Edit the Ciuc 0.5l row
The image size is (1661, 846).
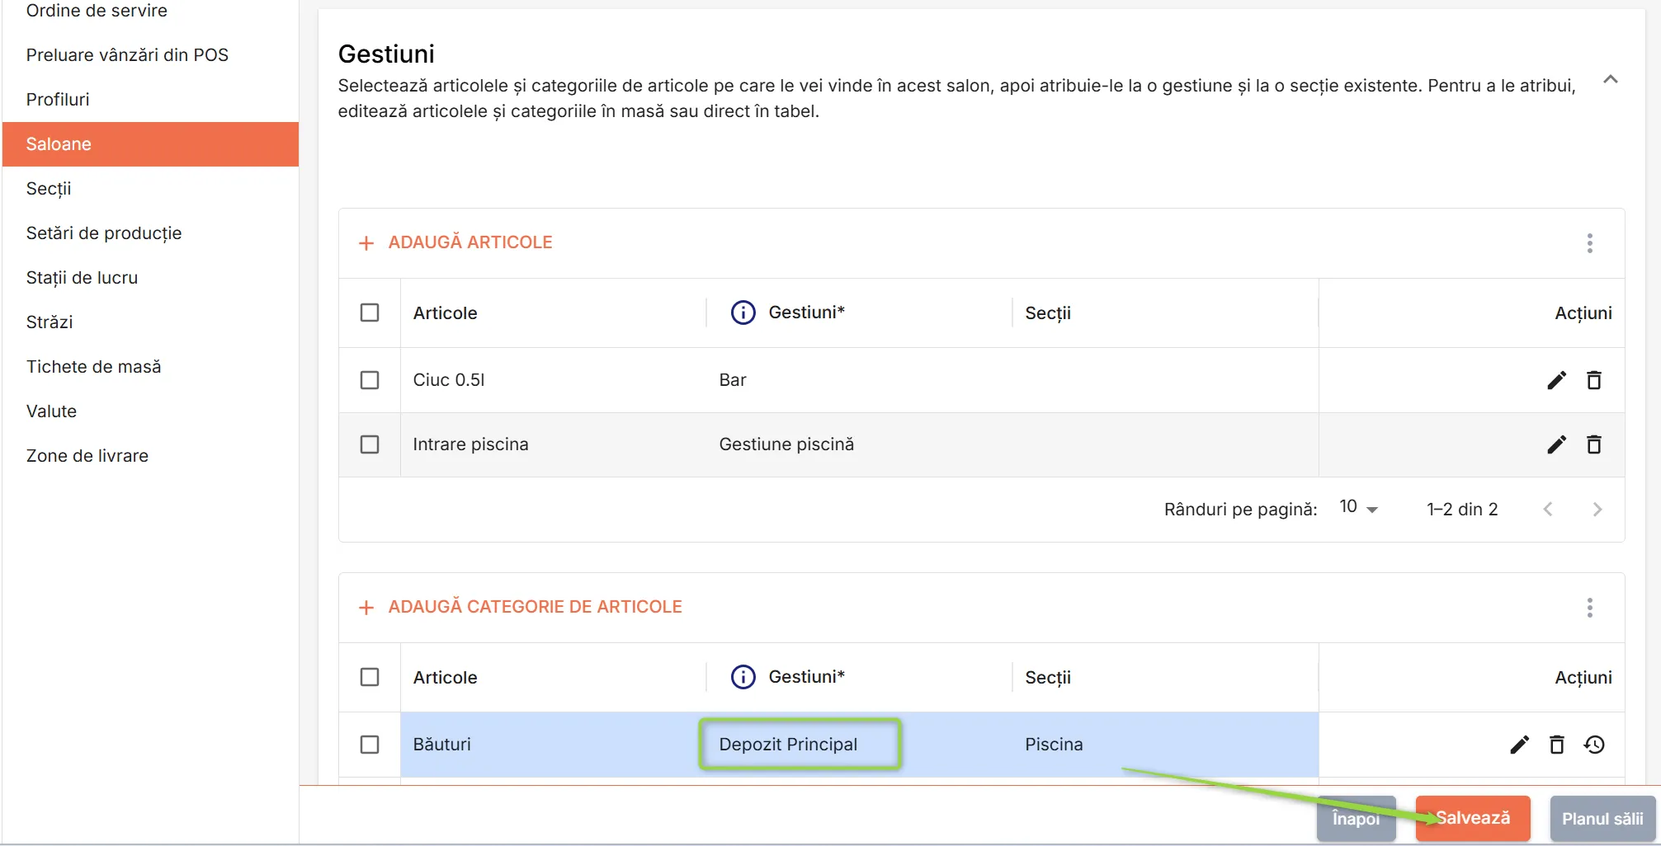click(1556, 380)
